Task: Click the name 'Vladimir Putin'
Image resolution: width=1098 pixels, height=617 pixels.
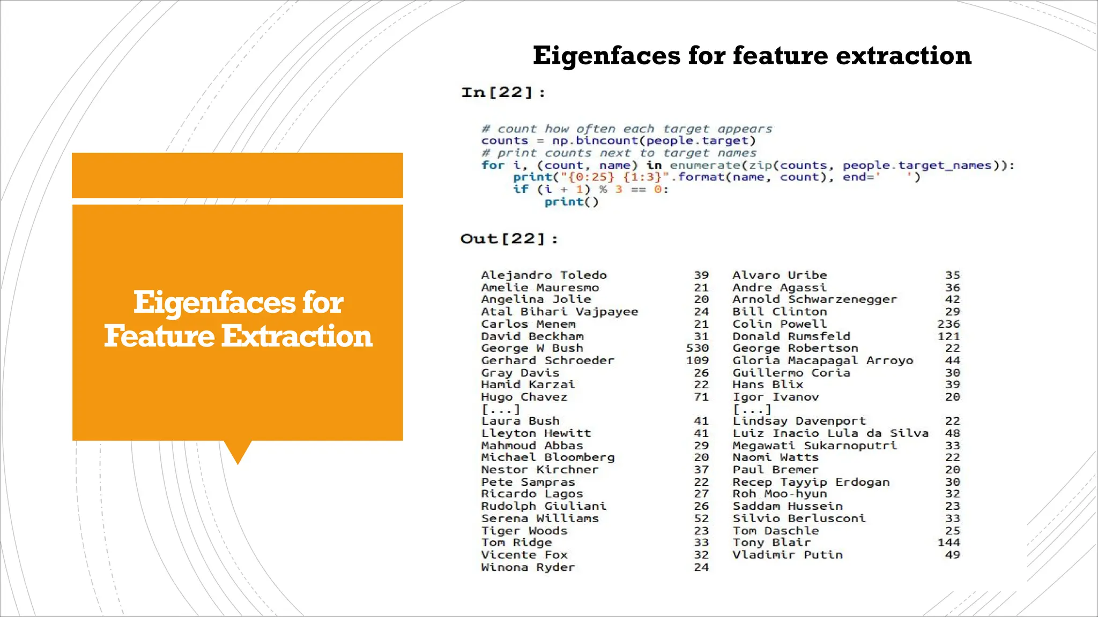Action: click(x=788, y=555)
